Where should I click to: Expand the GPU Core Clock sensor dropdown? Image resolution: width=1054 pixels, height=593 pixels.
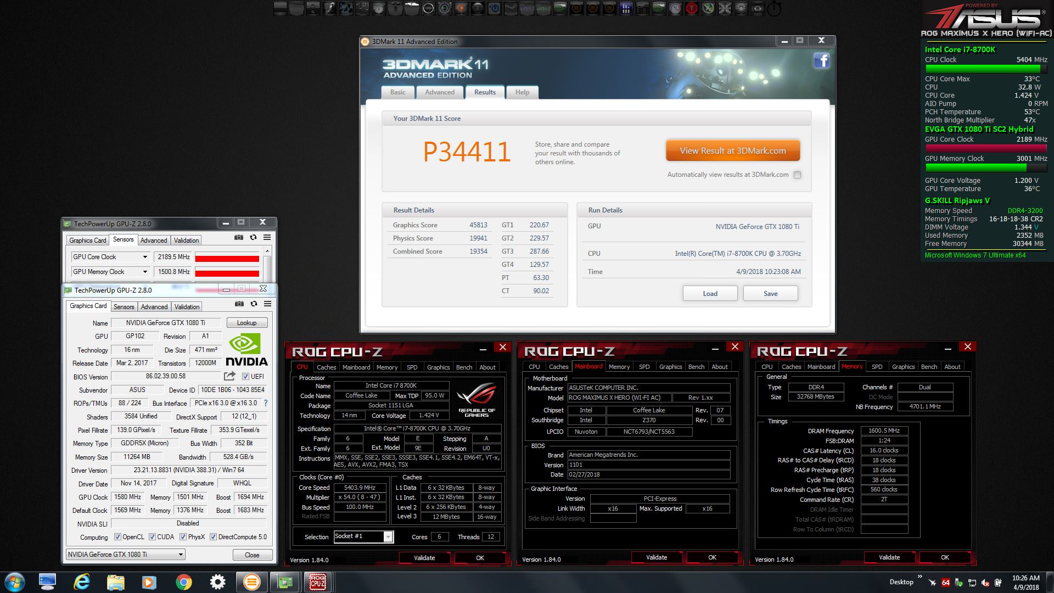click(145, 257)
